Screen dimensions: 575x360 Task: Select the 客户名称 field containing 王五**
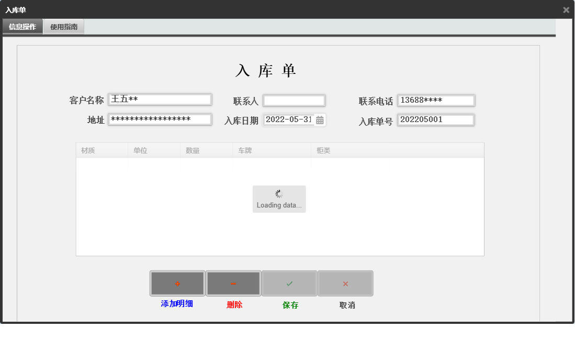click(160, 99)
